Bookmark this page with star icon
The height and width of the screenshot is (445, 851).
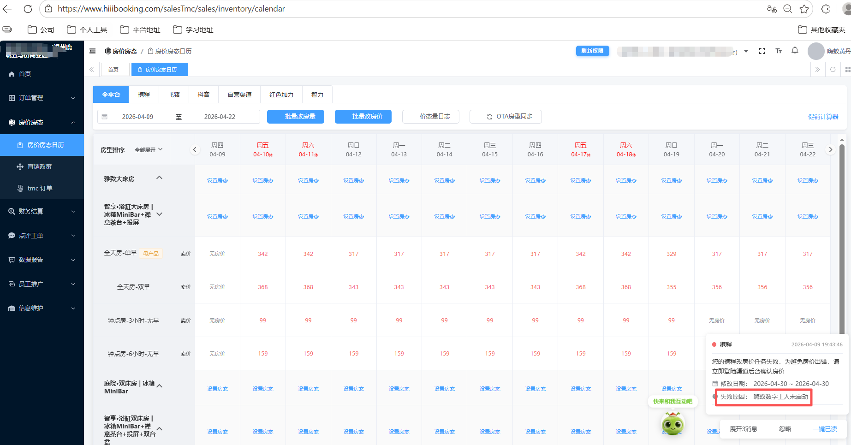[x=804, y=9]
